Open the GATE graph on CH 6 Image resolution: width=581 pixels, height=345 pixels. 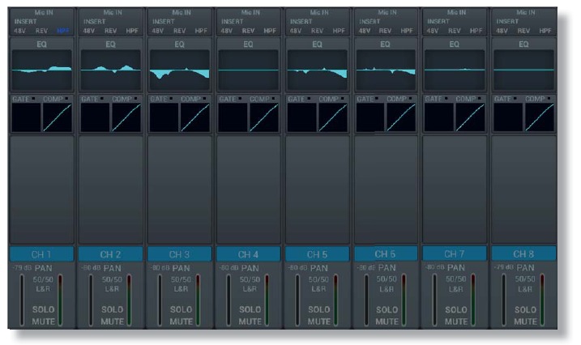tap(370, 117)
